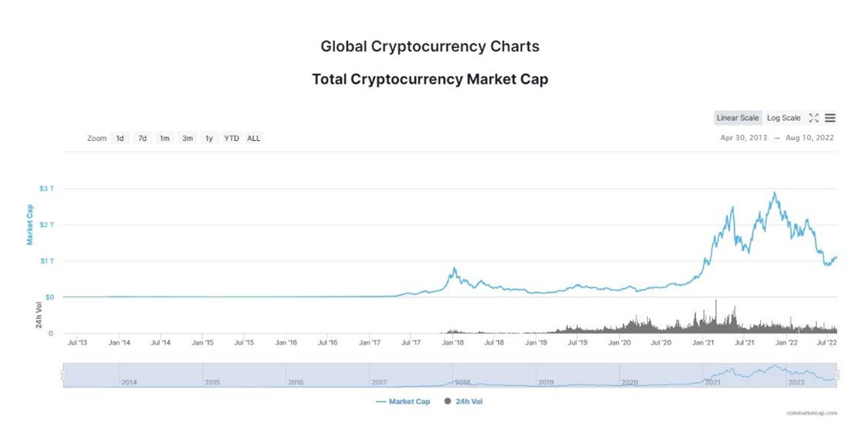
Task: Toggle the 24h Vol legend entry
Action: tap(470, 401)
